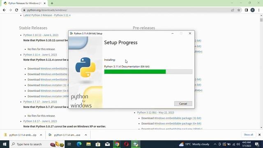This screenshot has width=263, height=148.
Task: Click the page vertical scrollbar thumb
Action: pyautogui.click(x=261, y=20)
